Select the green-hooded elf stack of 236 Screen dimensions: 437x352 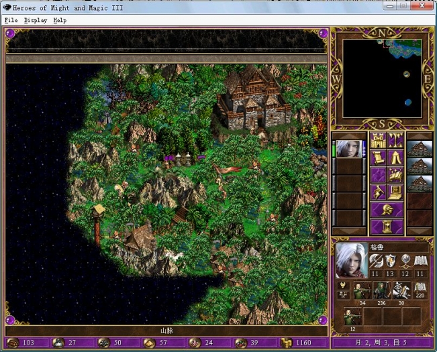coord(382,290)
